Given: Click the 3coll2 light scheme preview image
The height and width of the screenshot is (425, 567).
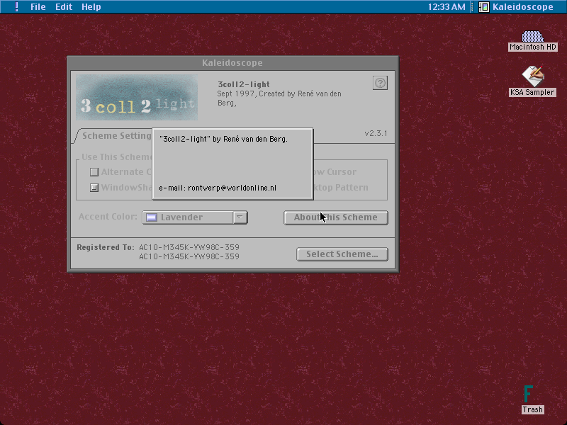Looking at the screenshot, I should coord(137,98).
